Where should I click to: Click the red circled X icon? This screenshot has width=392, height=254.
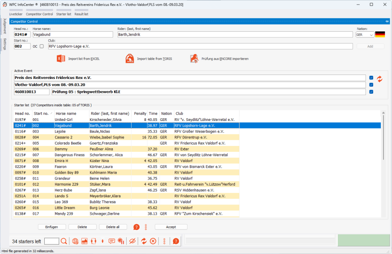tap(153, 241)
